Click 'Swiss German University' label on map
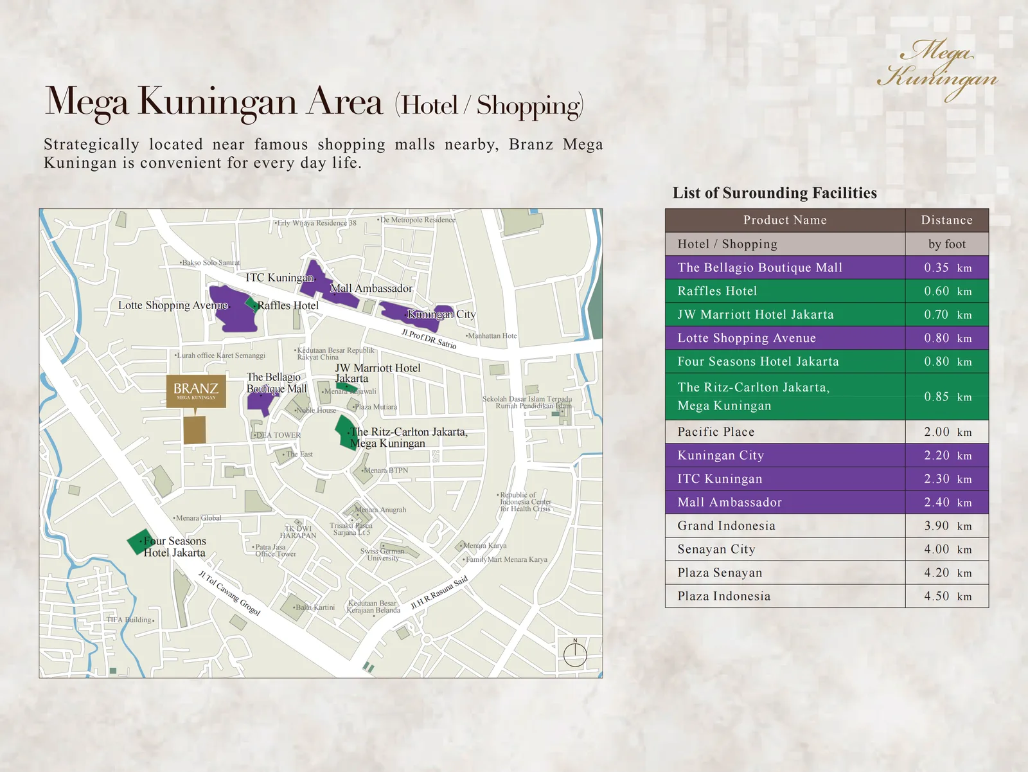 [x=382, y=555]
